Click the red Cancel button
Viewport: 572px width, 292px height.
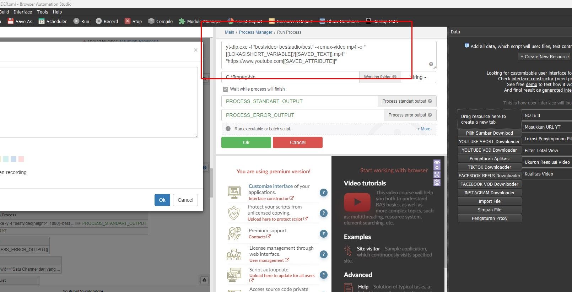(297, 142)
